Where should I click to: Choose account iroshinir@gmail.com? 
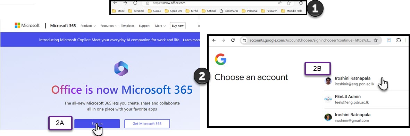[366, 118]
